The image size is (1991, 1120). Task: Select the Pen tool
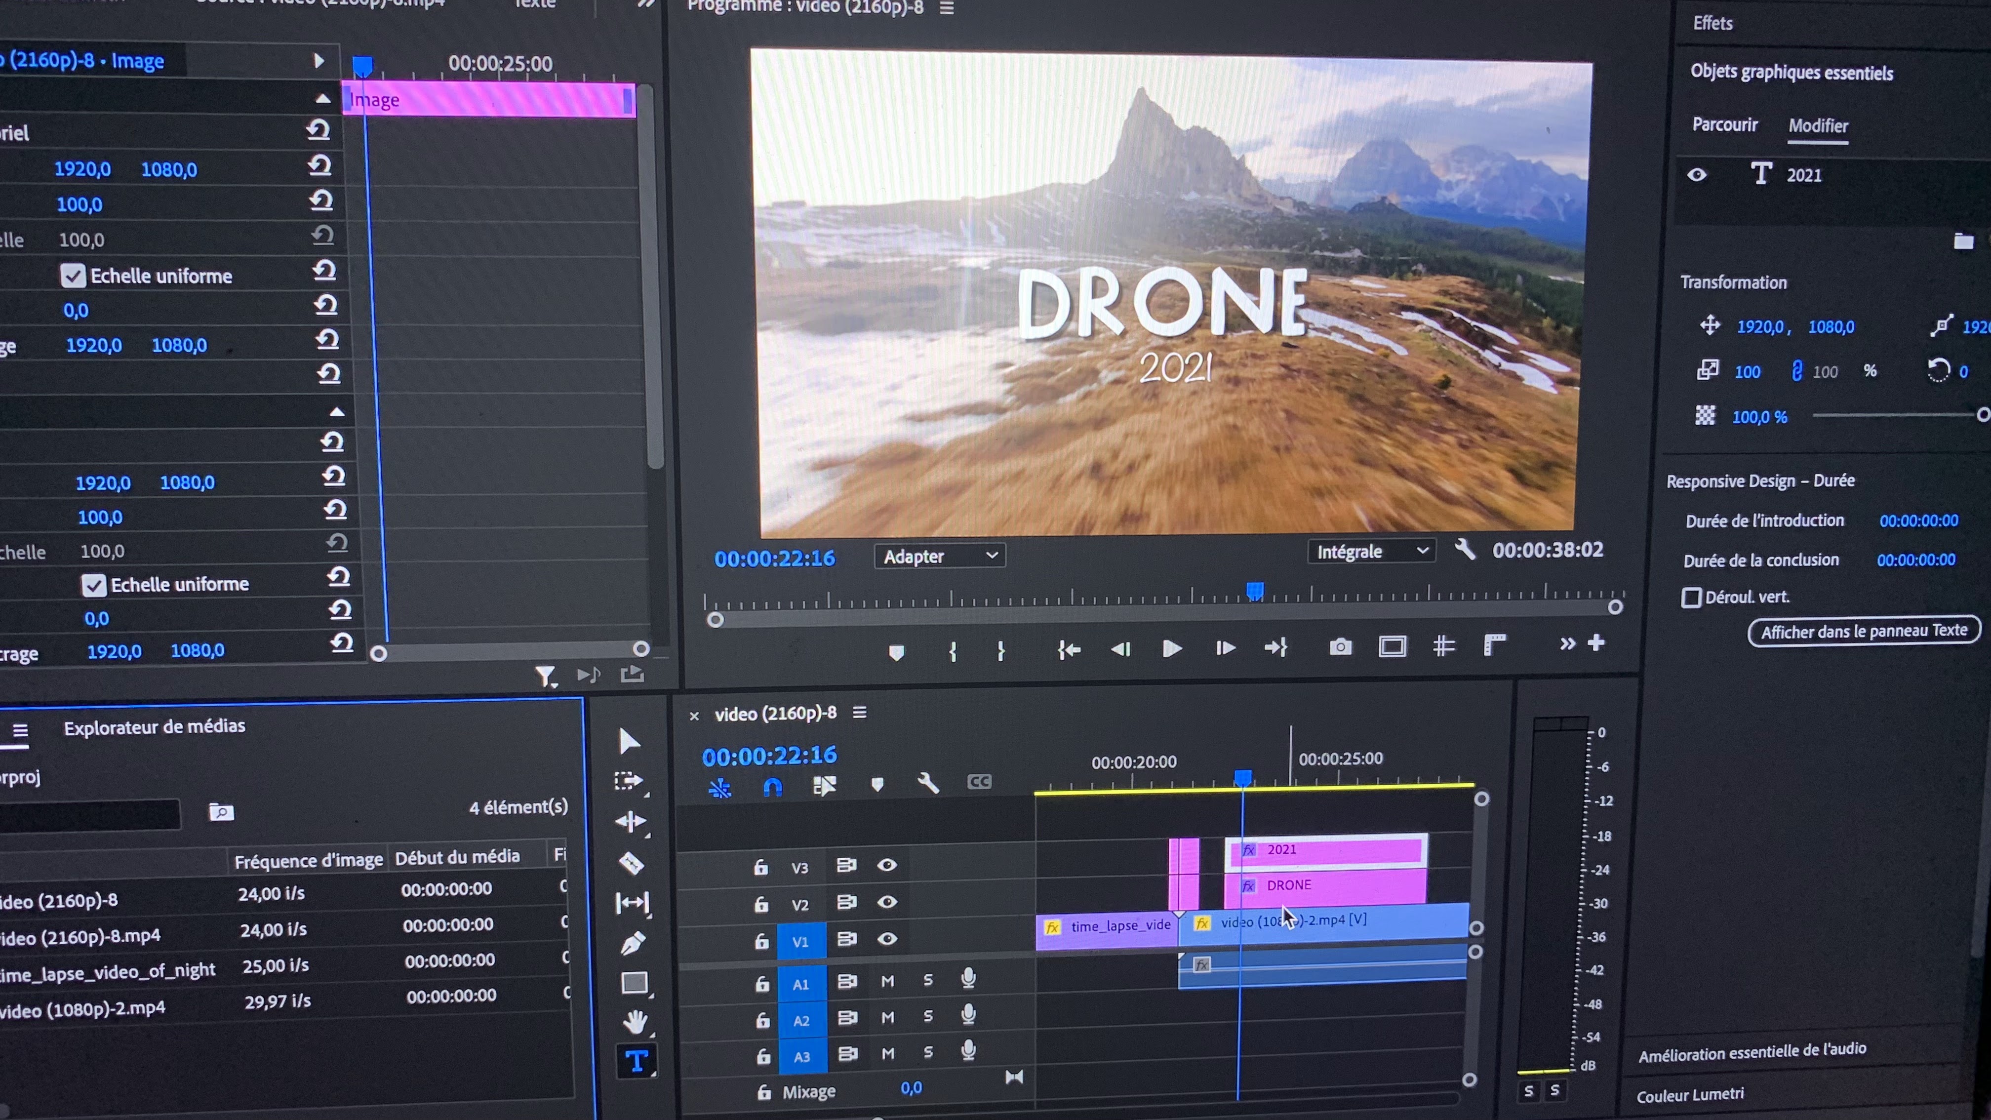click(x=632, y=944)
